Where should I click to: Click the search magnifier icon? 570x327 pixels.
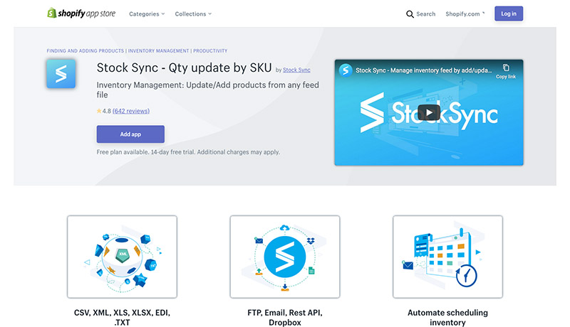410,14
